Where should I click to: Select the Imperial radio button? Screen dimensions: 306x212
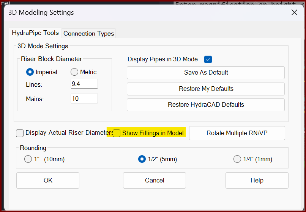coord(30,72)
